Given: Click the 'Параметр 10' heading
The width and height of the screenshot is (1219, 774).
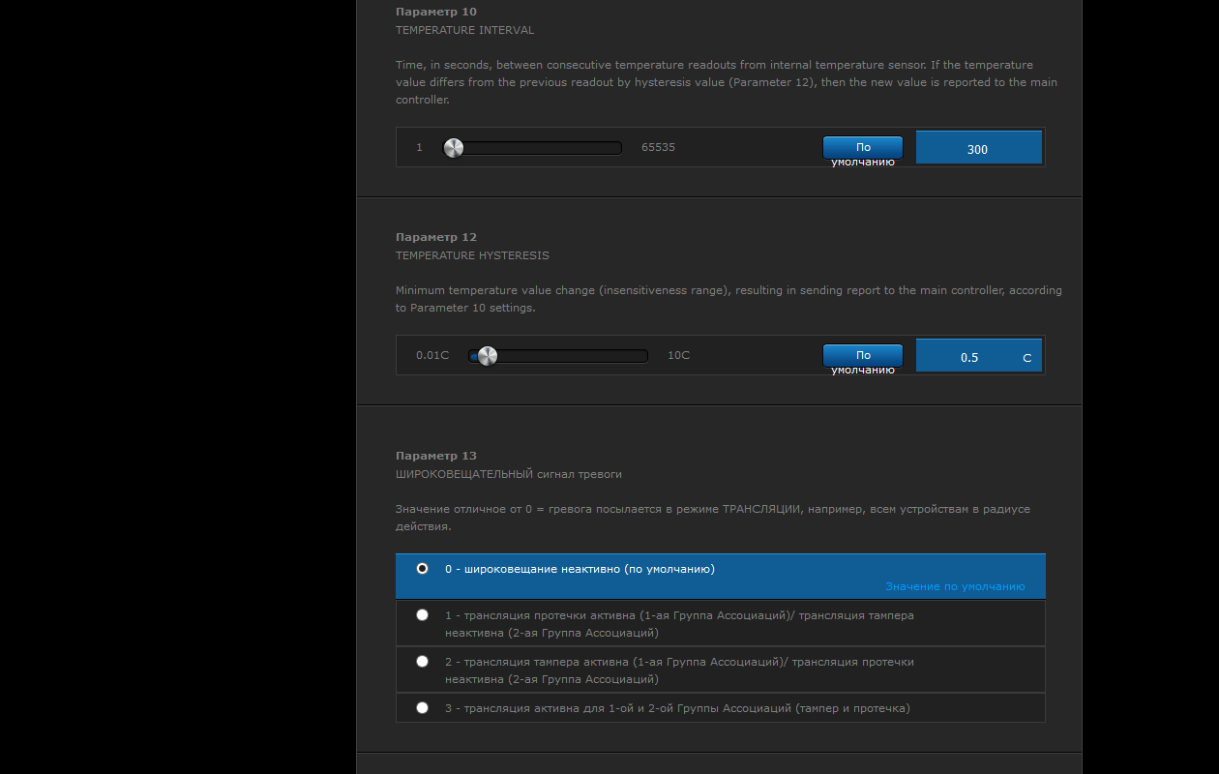Looking at the screenshot, I should pyautogui.click(x=436, y=12).
